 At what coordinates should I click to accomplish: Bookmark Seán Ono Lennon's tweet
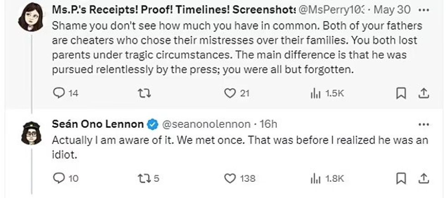click(x=401, y=178)
